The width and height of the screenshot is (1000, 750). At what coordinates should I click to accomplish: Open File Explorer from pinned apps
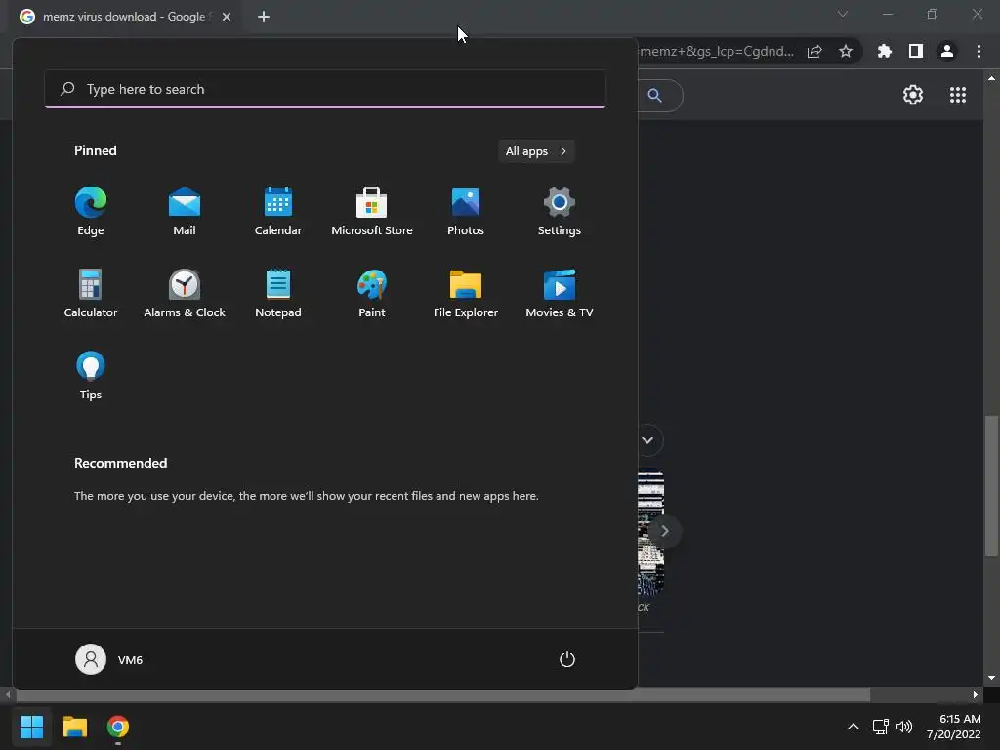[x=466, y=294]
